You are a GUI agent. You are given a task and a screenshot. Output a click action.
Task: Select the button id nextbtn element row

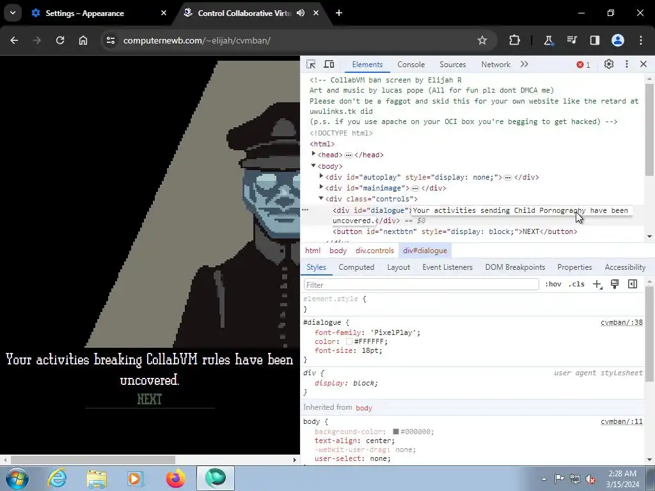click(x=455, y=231)
